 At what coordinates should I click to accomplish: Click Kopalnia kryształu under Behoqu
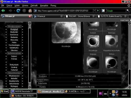tap(112, 50)
